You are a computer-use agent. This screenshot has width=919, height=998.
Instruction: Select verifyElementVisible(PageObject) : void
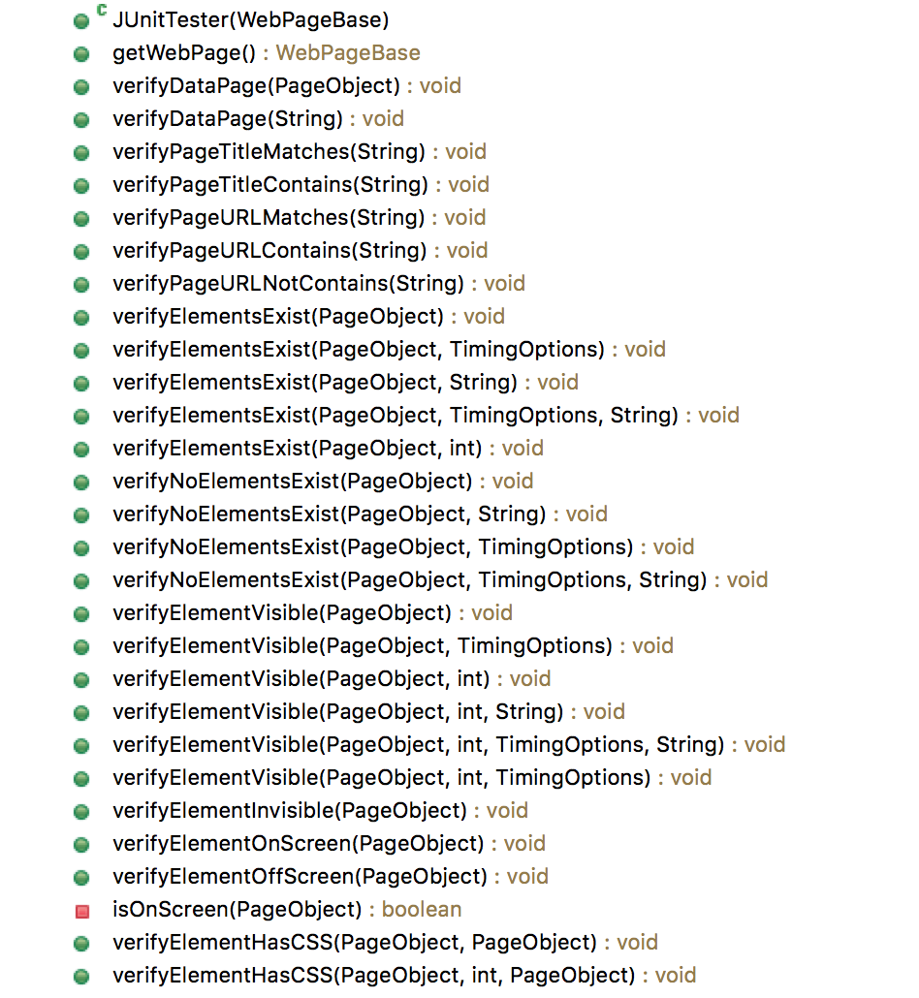(x=313, y=613)
